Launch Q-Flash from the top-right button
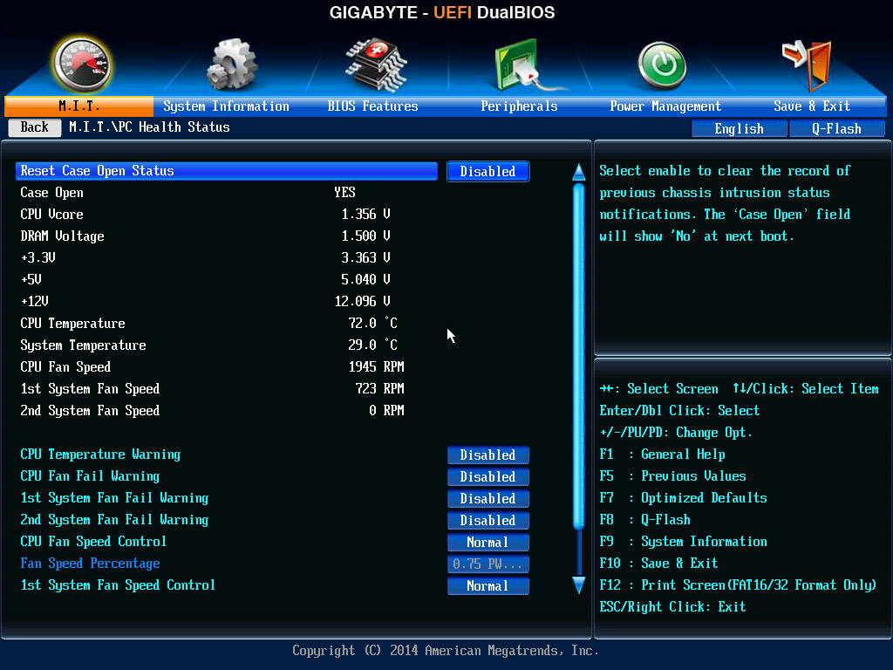Screen dimensions: 893x670 pos(836,129)
